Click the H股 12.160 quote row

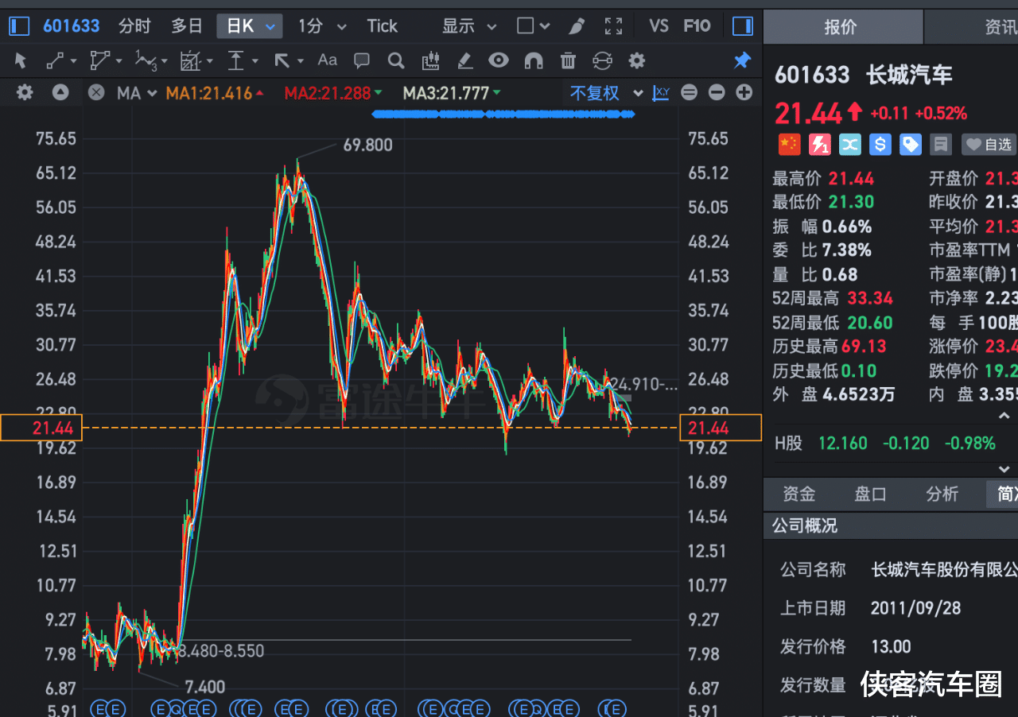pyautogui.click(x=891, y=443)
